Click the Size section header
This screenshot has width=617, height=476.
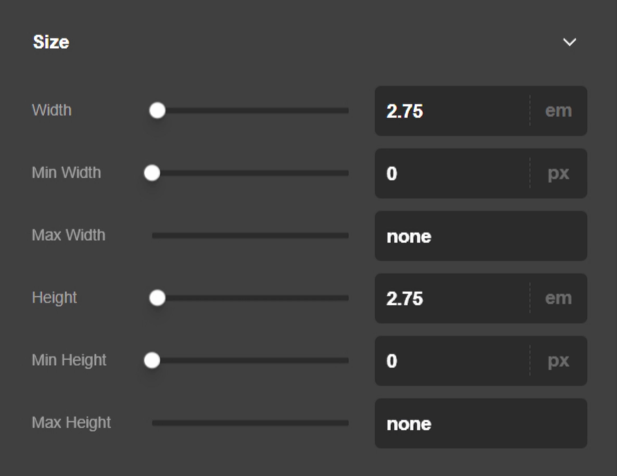[x=51, y=42]
